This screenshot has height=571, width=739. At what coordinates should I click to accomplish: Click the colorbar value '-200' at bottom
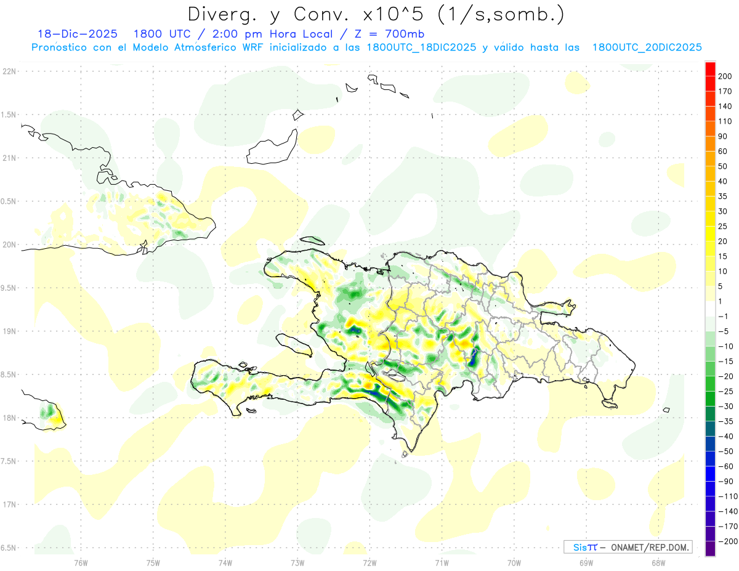727,541
